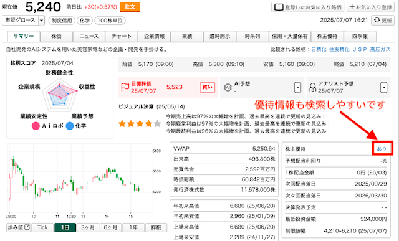Switch to the 株価 tab
Image resolution: width=399 pixels, height=241 pixels.
56,36
